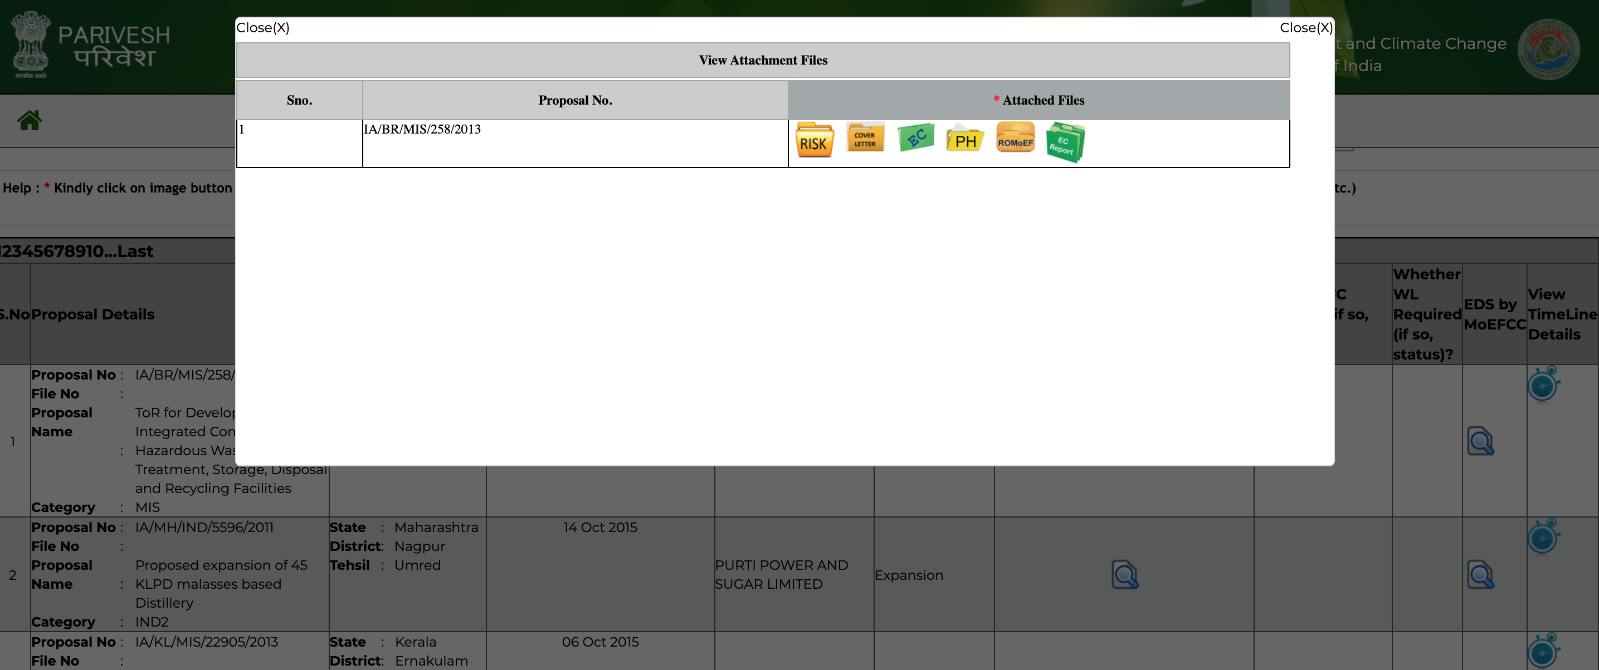1599x670 pixels.
Task: Go to Last page in pagination
Action: click(x=135, y=252)
